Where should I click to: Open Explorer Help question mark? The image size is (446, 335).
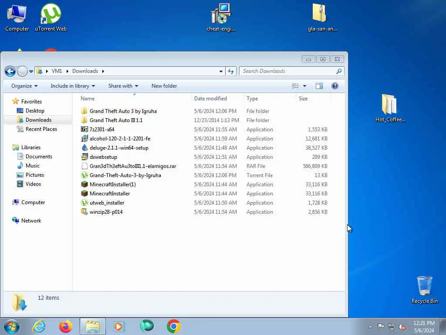[x=335, y=86]
